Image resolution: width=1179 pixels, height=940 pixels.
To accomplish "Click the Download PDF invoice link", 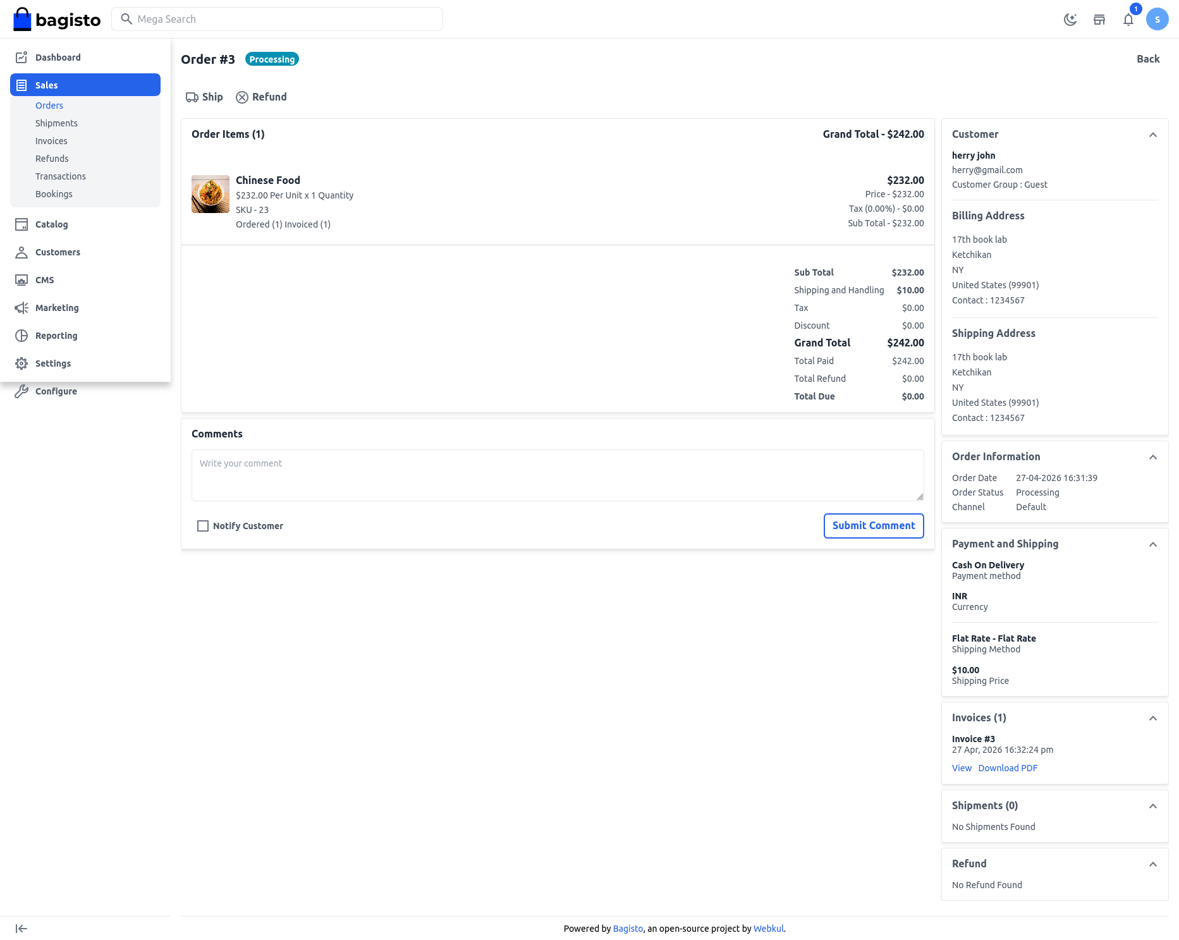I will (1008, 768).
